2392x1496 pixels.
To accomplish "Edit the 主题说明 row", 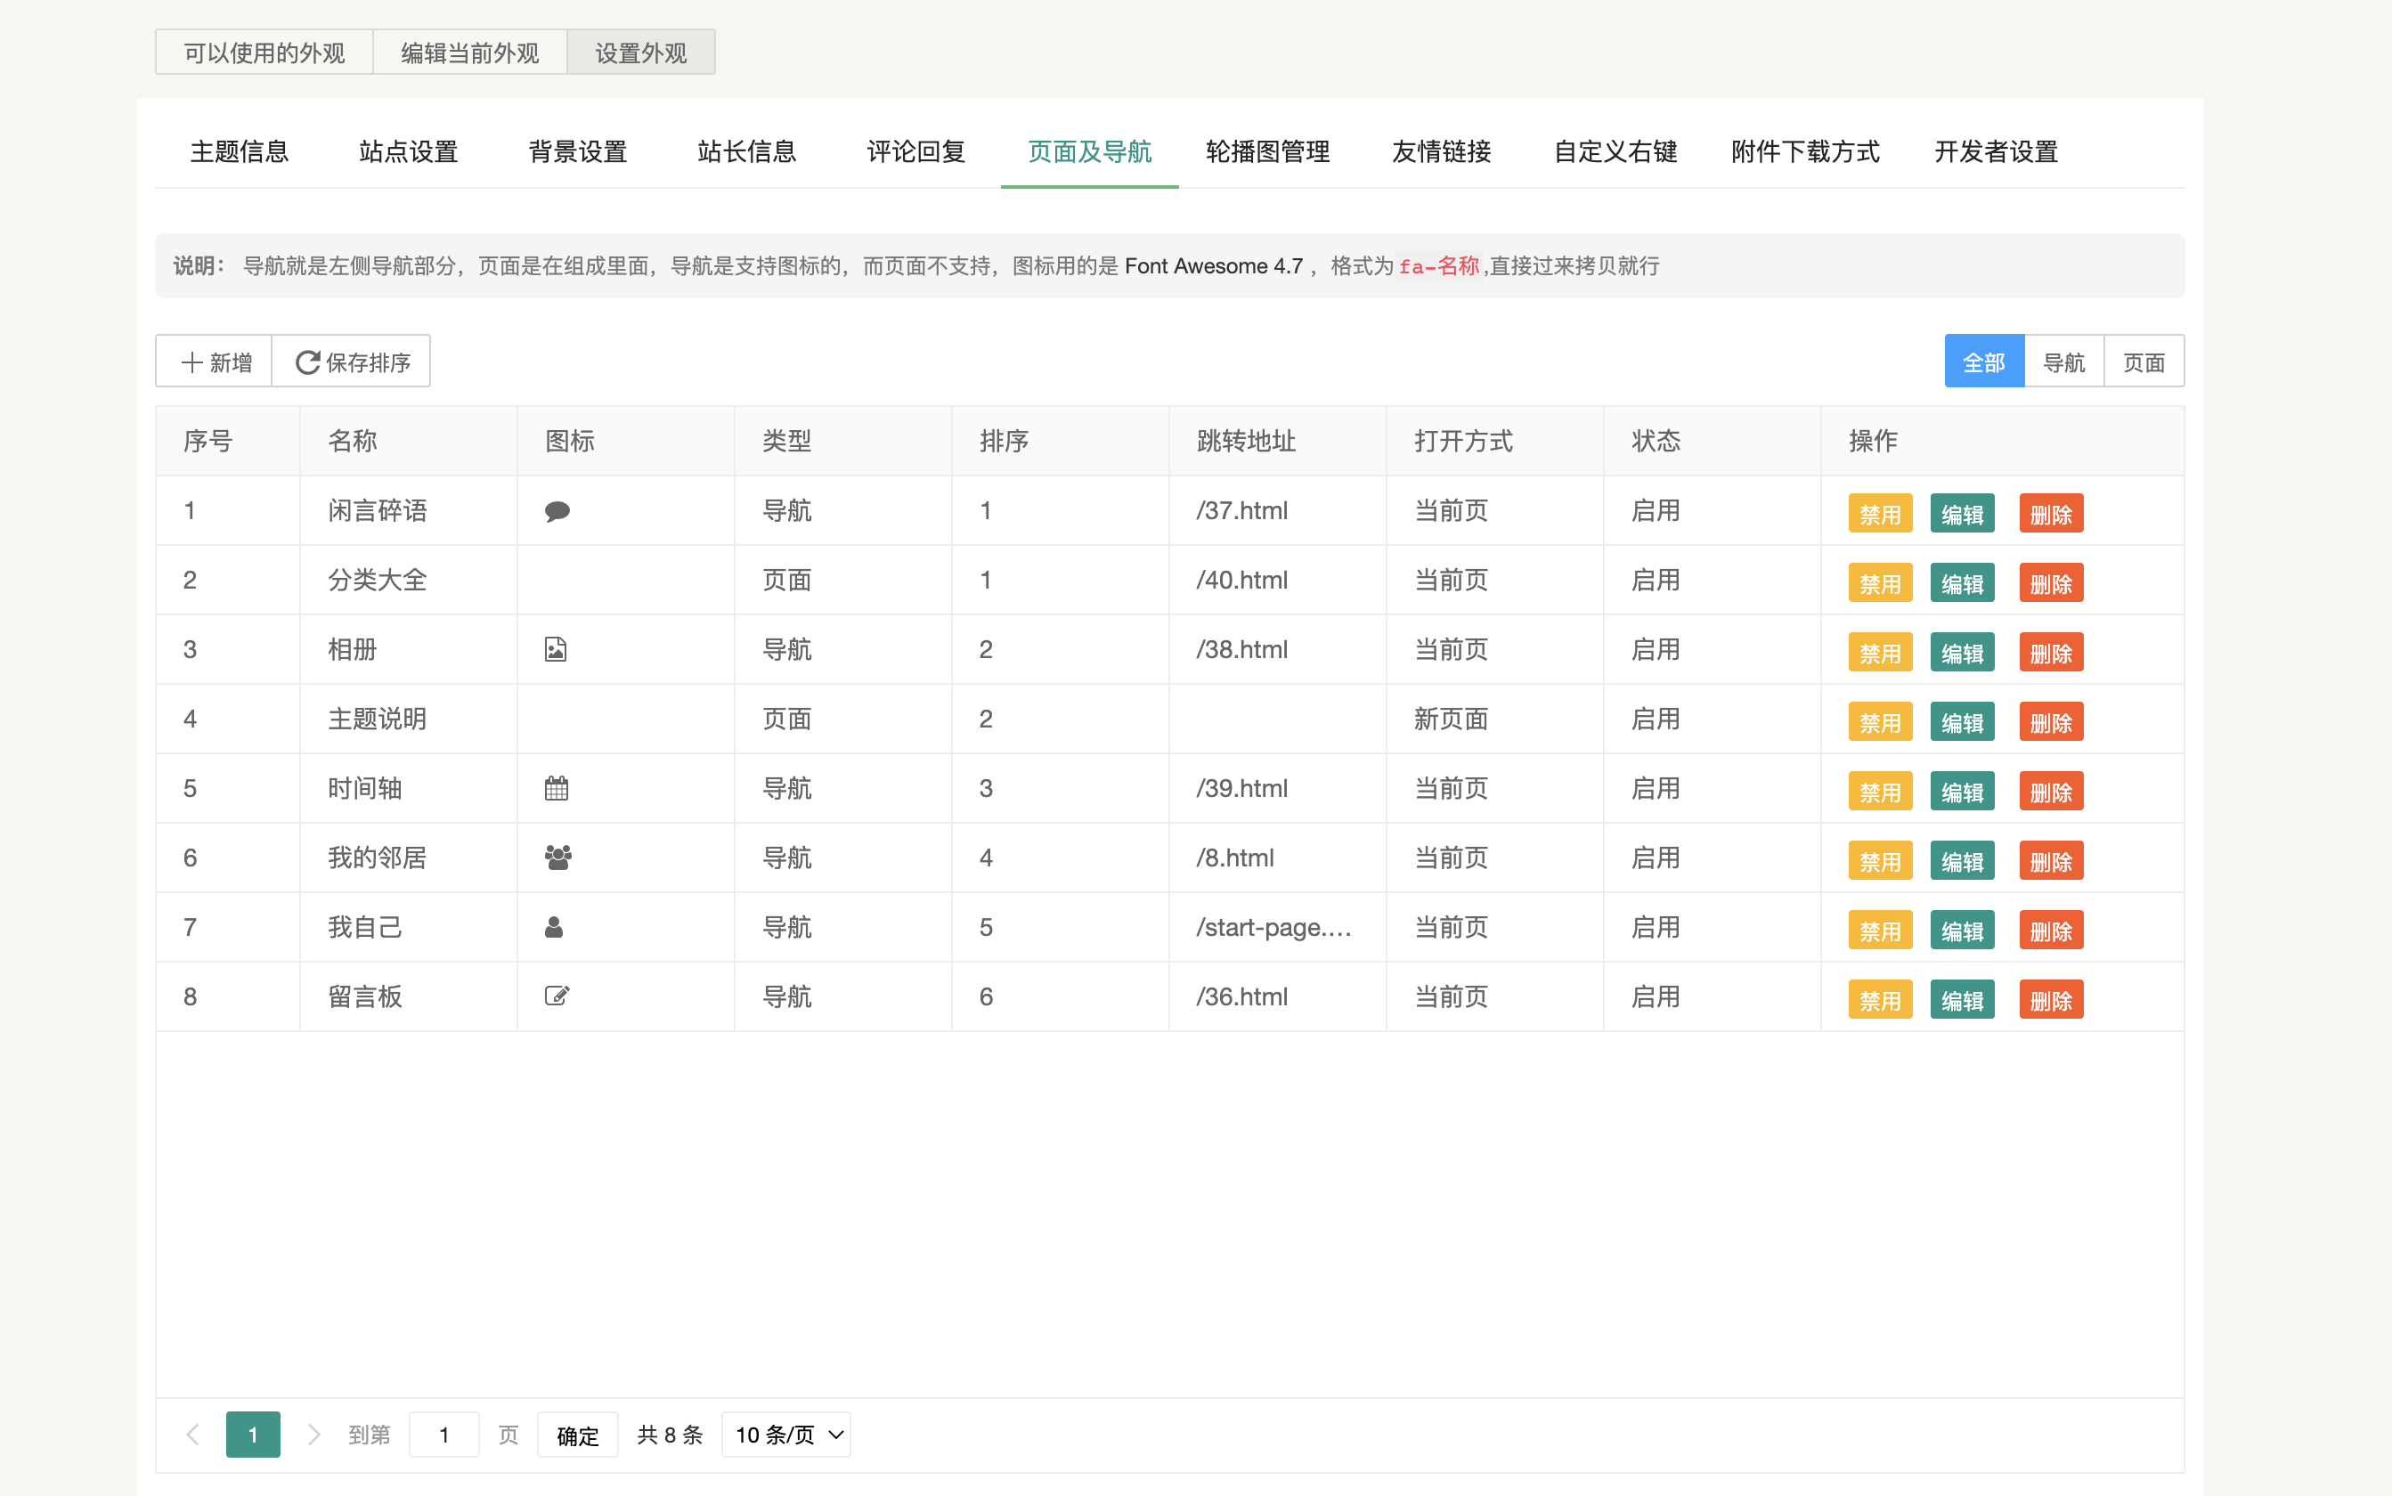I will [x=1962, y=722].
